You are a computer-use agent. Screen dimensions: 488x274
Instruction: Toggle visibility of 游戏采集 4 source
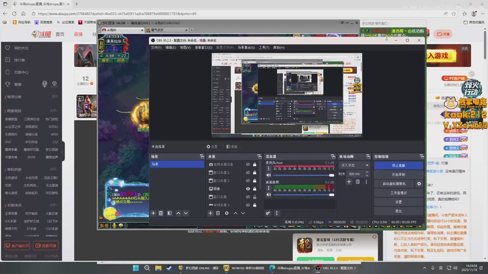[248, 205]
